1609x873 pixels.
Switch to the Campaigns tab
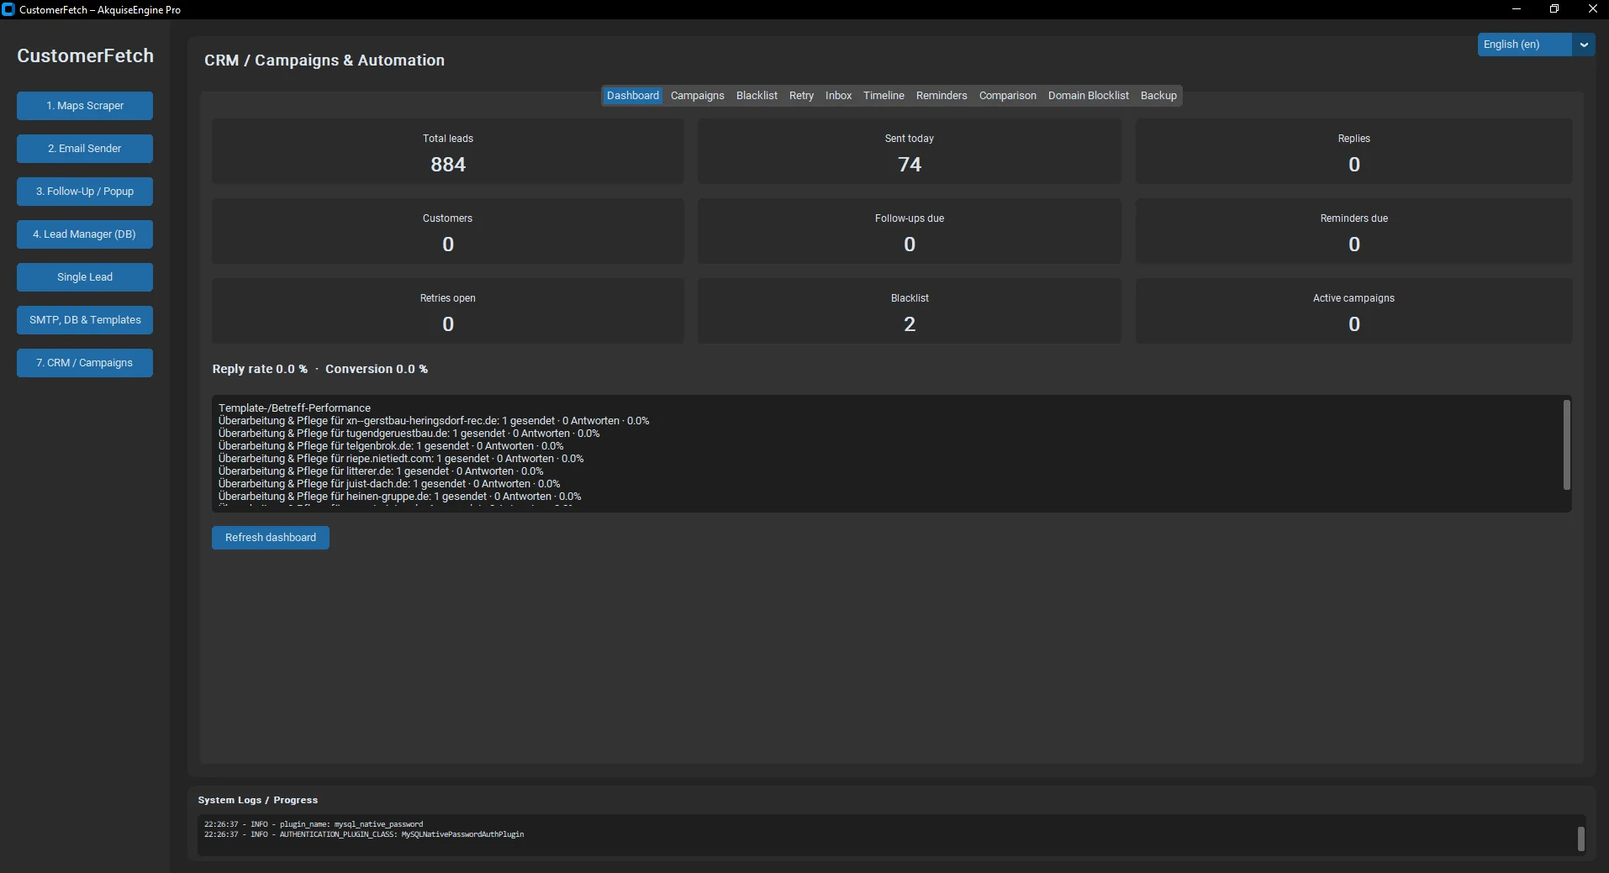click(x=698, y=96)
